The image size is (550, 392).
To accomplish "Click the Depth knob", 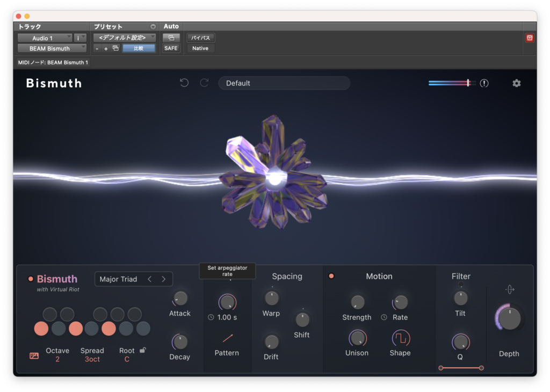I will tap(509, 318).
